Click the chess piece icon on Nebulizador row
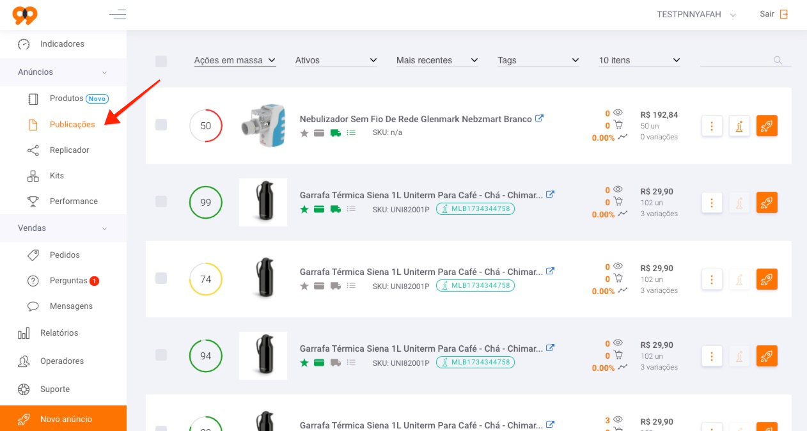The image size is (807, 431). (x=739, y=126)
